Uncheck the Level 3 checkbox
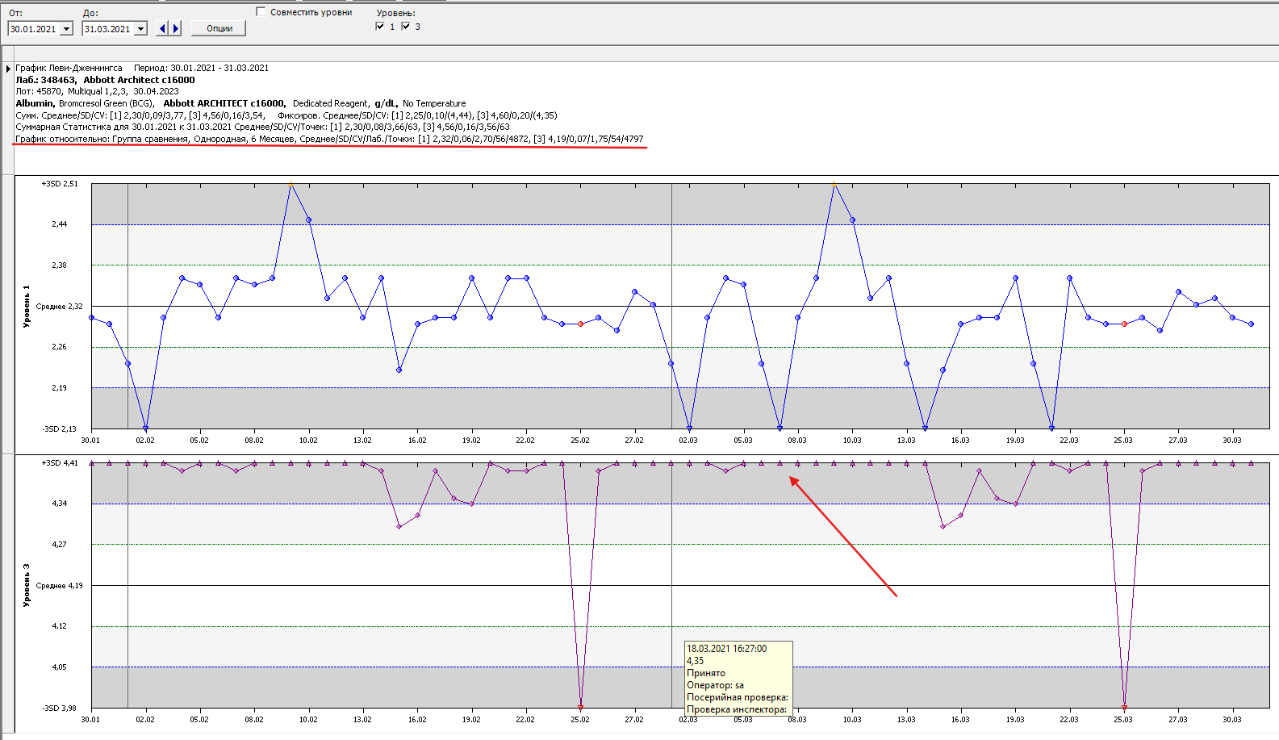The height and width of the screenshot is (740, 1279). tap(406, 27)
